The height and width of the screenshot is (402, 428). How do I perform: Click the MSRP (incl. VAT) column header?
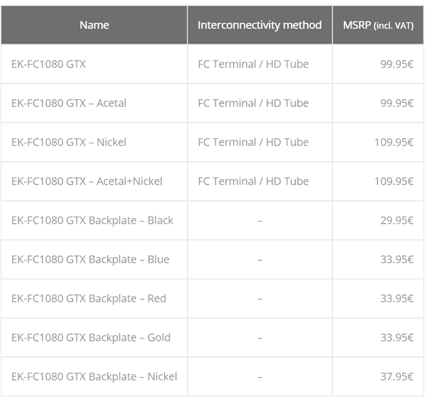[x=378, y=25]
